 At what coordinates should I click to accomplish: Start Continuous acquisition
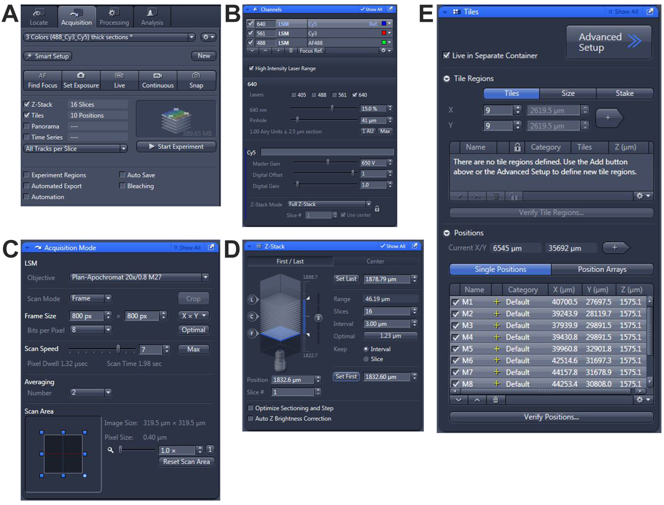pyautogui.click(x=158, y=80)
